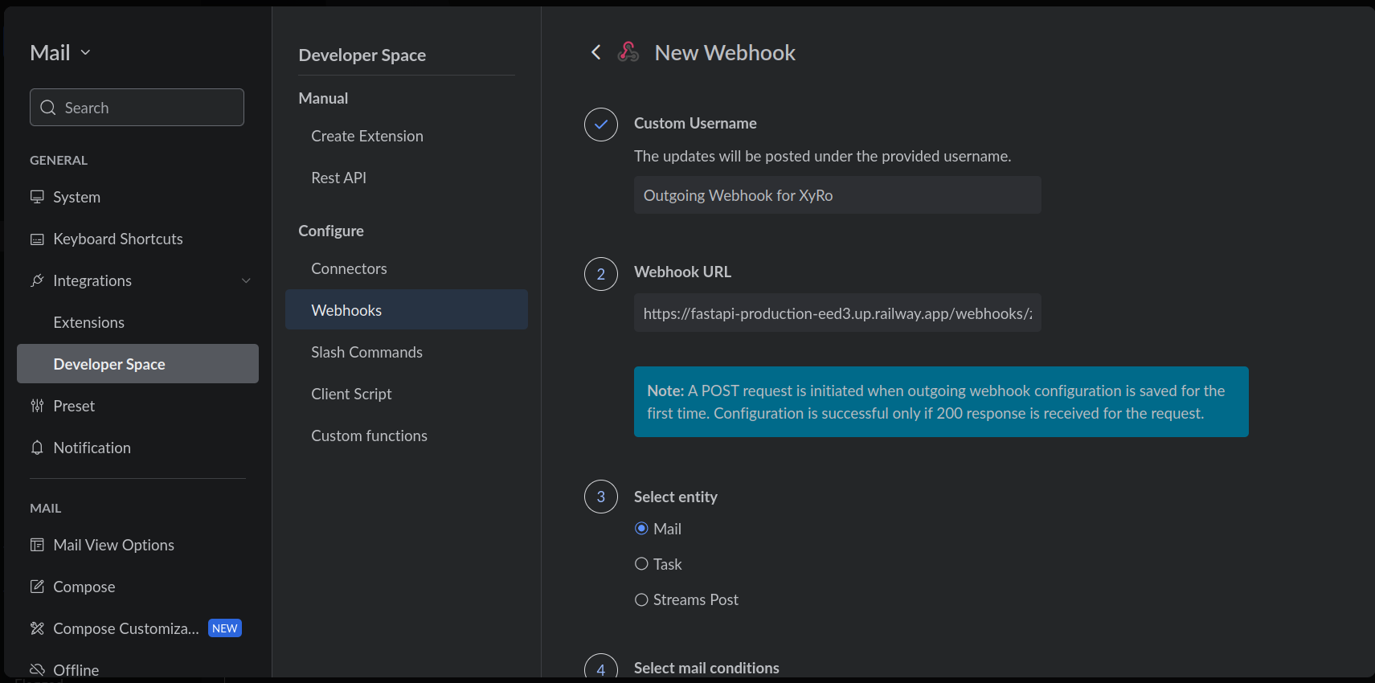
Task: Go to Extensions under Integrations
Action: tap(137, 322)
